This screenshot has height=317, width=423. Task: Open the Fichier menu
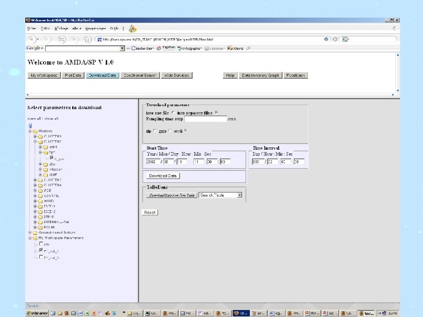point(32,28)
